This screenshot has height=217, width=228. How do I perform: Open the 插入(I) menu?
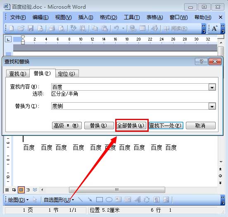85,17
